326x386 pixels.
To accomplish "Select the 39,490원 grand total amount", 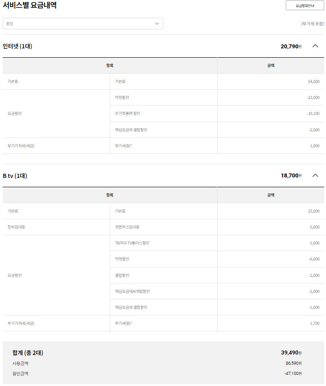I will 291,353.
